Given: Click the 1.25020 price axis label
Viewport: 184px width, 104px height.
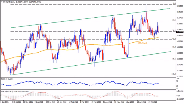Looking at the screenshot, I should point(179,59).
